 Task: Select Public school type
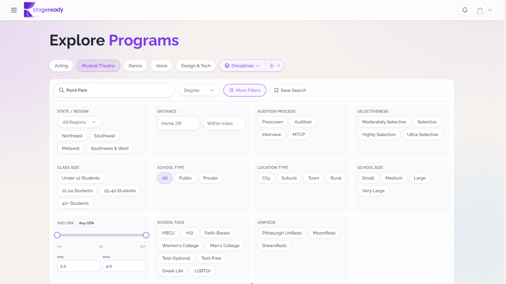185,178
